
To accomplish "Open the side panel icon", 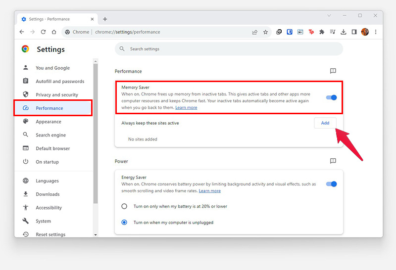I will [354, 32].
